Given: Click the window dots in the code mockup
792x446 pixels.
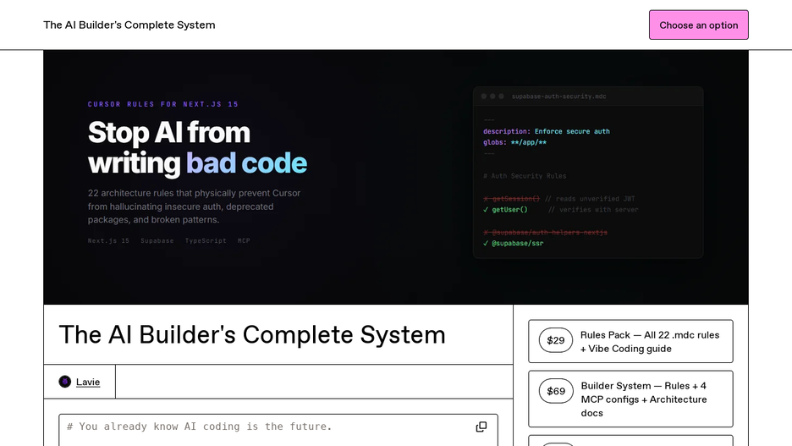Looking at the screenshot, I should coord(492,96).
